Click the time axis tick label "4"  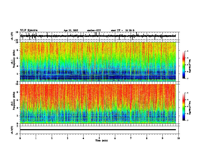point(83,138)
